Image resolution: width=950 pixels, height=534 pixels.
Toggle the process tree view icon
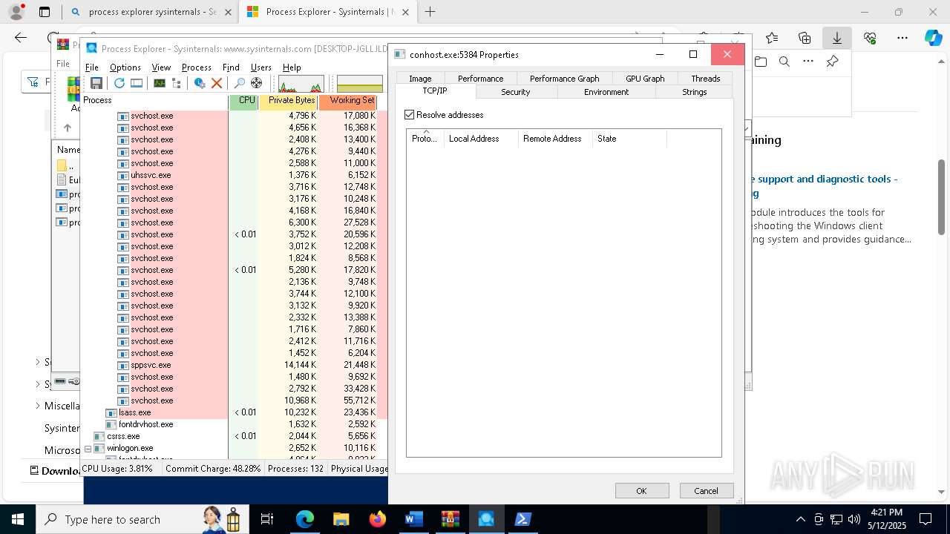pyautogui.click(x=177, y=83)
